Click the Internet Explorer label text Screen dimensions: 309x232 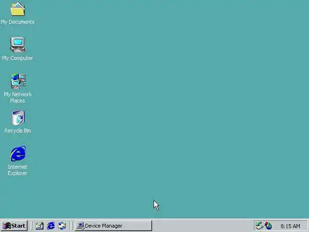[x=17, y=170]
